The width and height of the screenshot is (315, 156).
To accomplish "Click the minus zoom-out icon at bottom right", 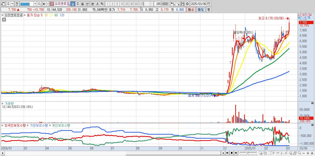I will click(304, 153).
